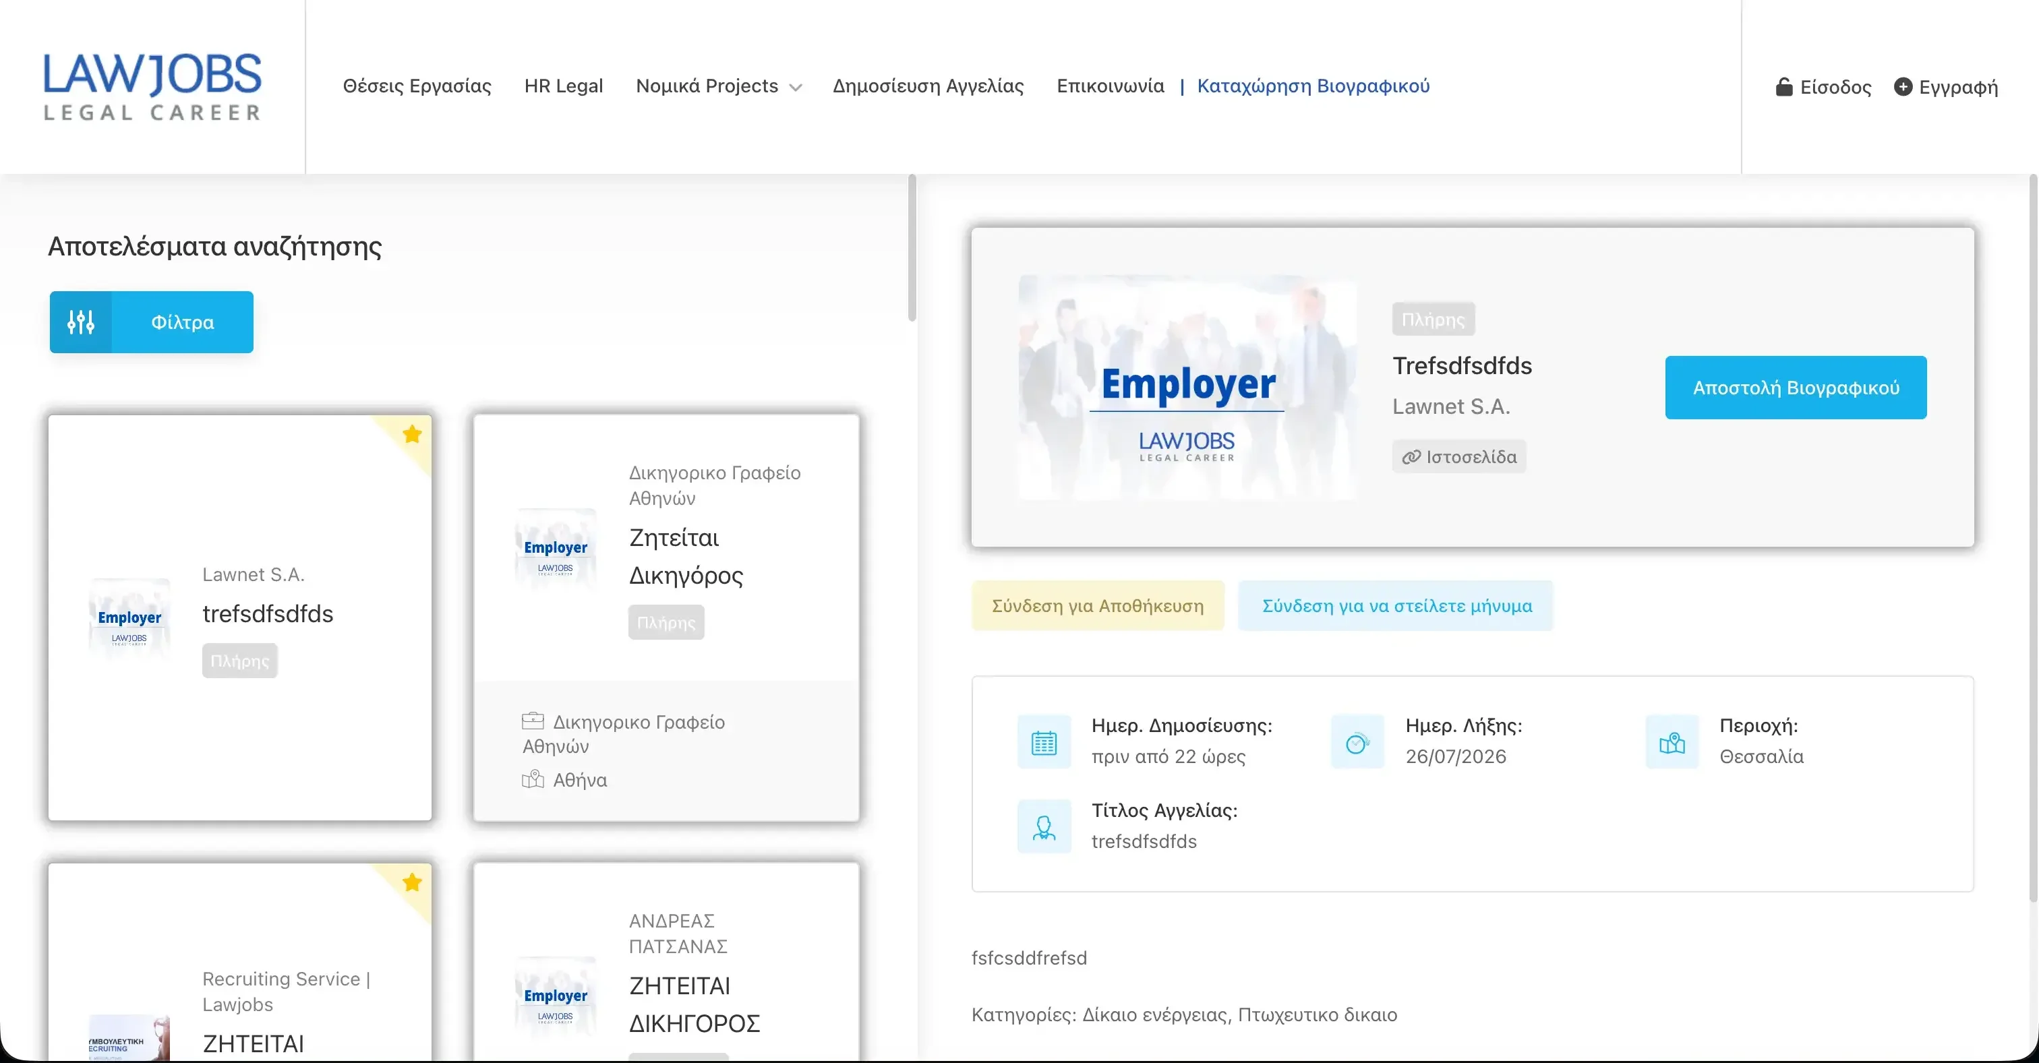Click Trefsdfsdfds heading in detail panel

click(x=1462, y=365)
